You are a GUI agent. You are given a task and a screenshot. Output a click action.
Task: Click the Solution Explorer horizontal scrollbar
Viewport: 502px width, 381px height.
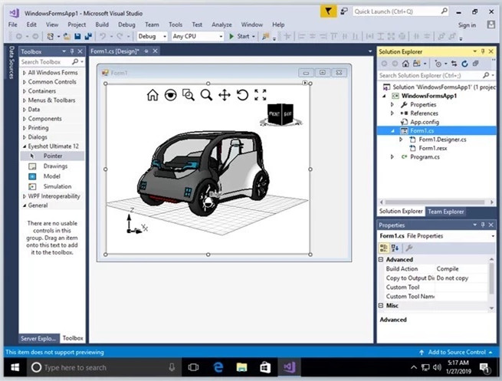[x=435, y=202]
